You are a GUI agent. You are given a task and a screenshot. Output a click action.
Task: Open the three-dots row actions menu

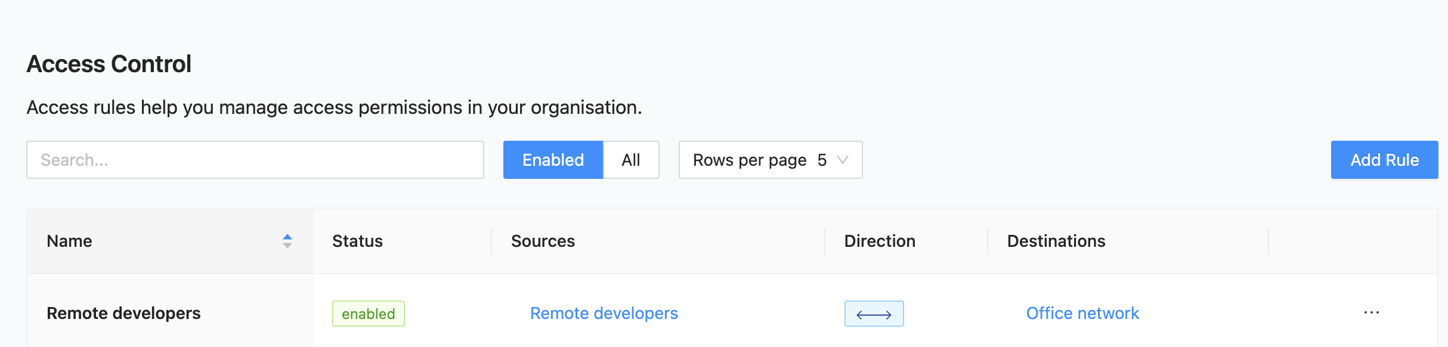tap(1371, 313)
